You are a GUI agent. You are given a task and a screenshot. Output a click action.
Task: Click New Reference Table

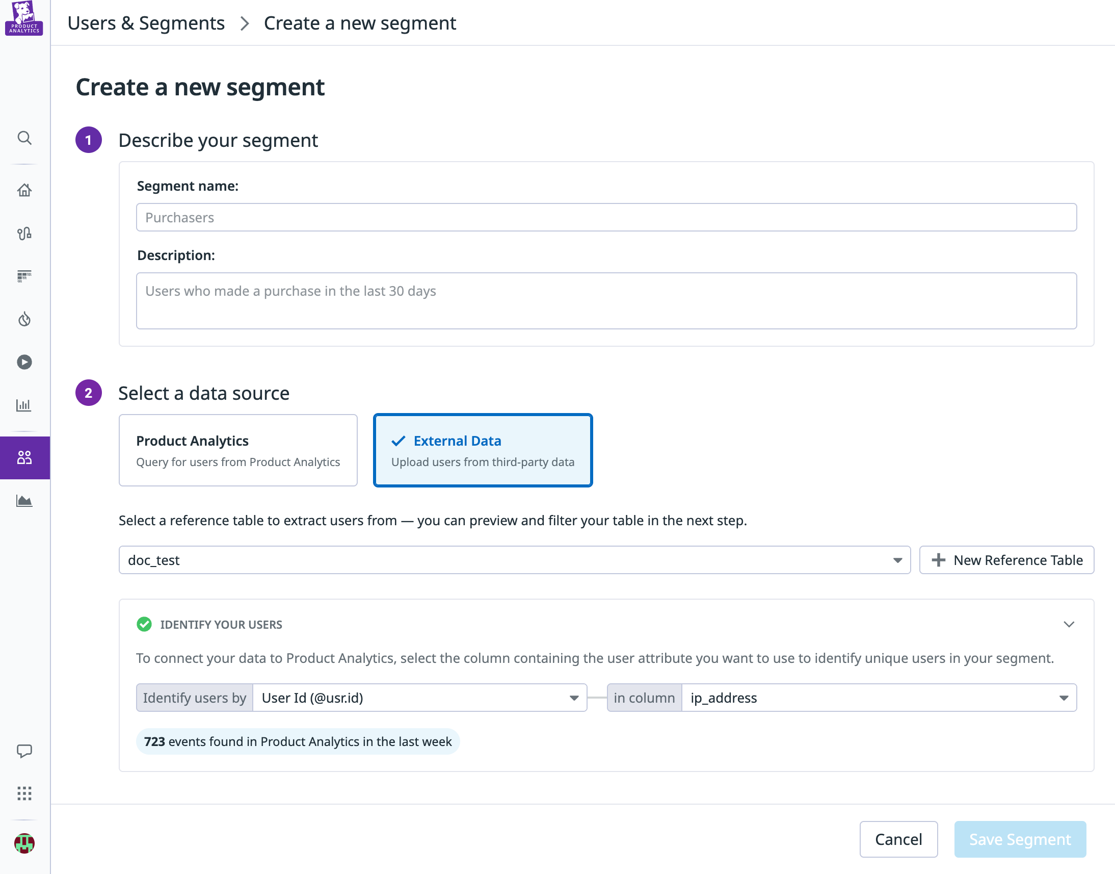tap(1006, 560)
